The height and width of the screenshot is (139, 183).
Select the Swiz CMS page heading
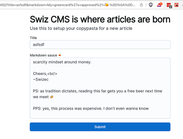tap(100, 19)
